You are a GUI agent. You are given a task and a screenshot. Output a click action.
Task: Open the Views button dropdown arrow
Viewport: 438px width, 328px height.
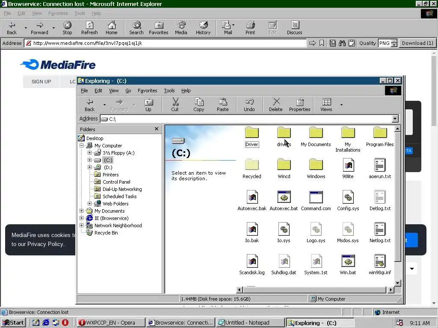pyautogui.click(x=341, y=105)
